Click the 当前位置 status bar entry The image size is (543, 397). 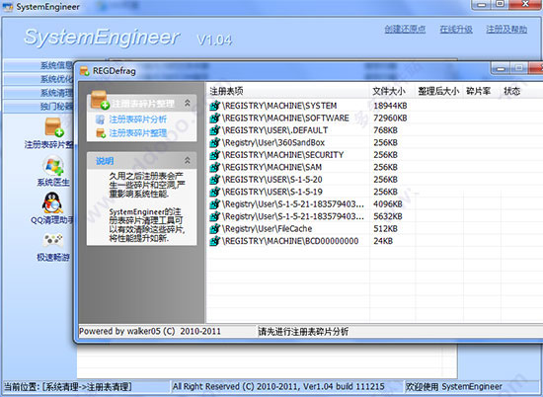tap(67, 386)
